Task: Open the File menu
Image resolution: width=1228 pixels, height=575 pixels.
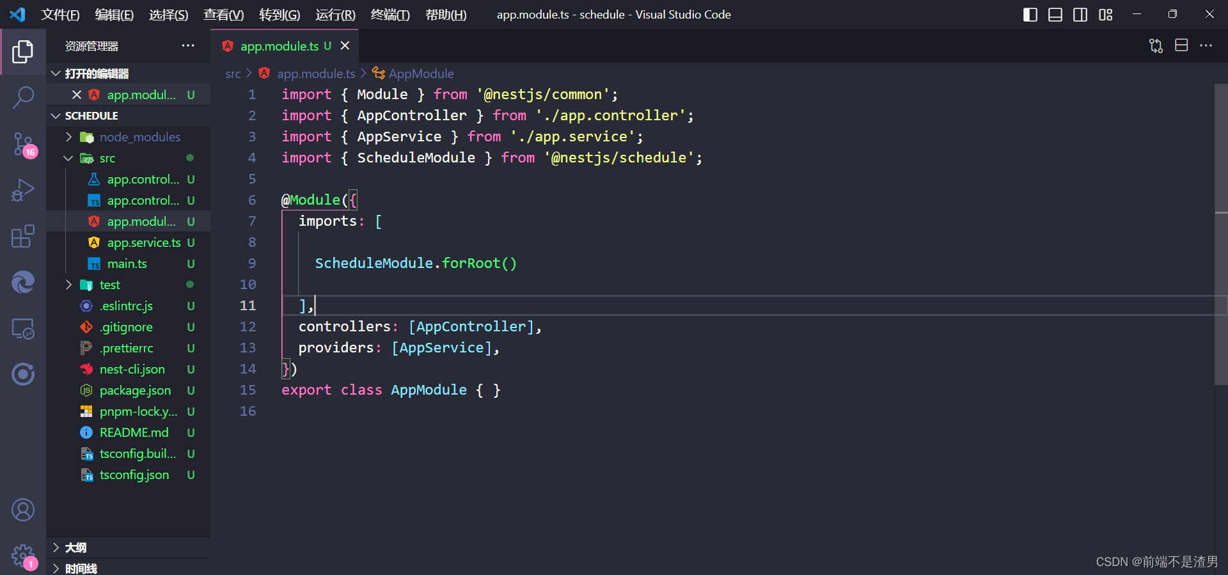Action: tap(60, 15)
